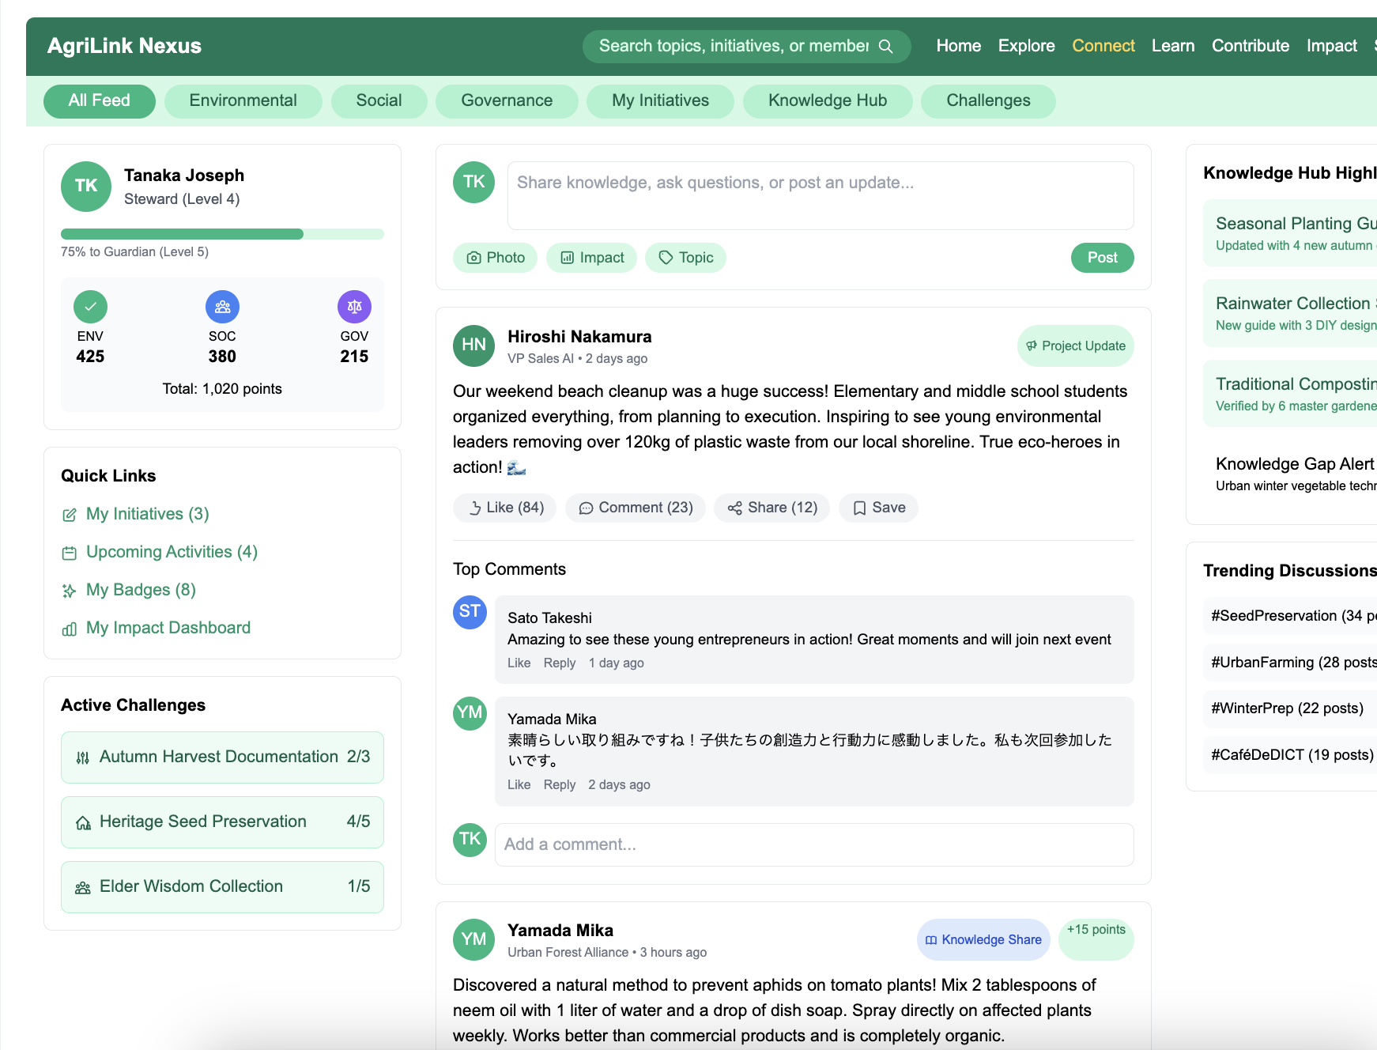1377x1050 pixels.
Task: Open the Elder Wisdom Collection challenge
Action: [222, 887]
